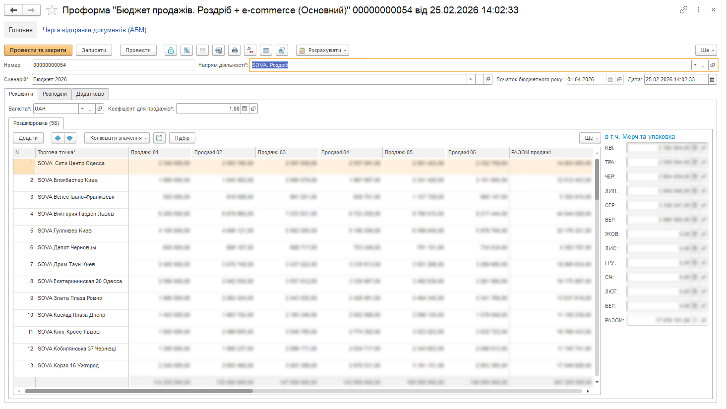Click the Підбір button

(182, 138)
